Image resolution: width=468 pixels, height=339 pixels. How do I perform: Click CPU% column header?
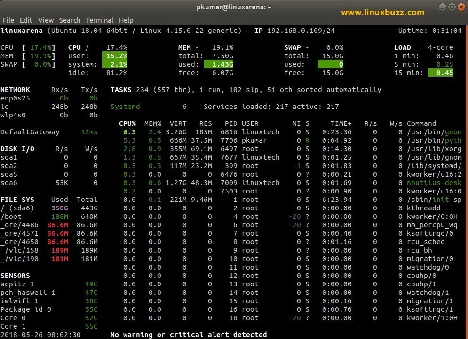(127, 123)
